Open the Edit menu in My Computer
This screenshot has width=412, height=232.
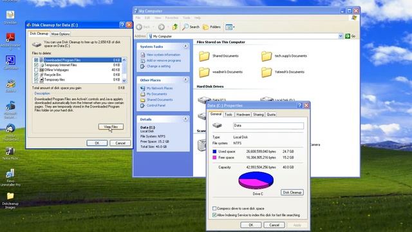[147, 17]
